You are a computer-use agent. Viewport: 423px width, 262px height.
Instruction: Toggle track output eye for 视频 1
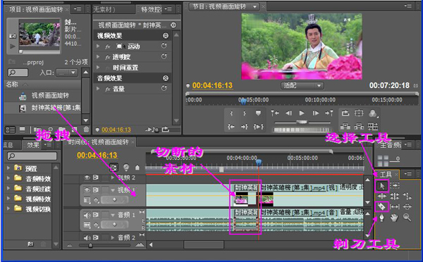87,190
